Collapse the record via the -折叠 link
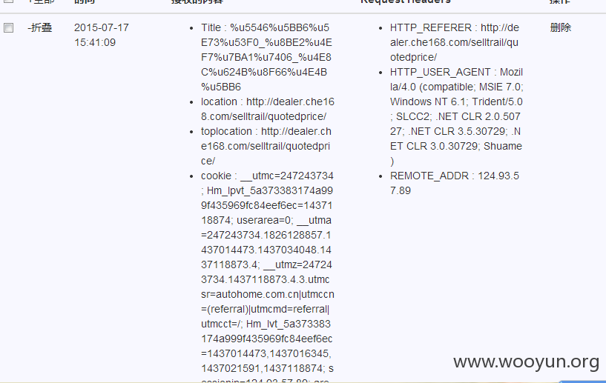 tap(40, 28)
